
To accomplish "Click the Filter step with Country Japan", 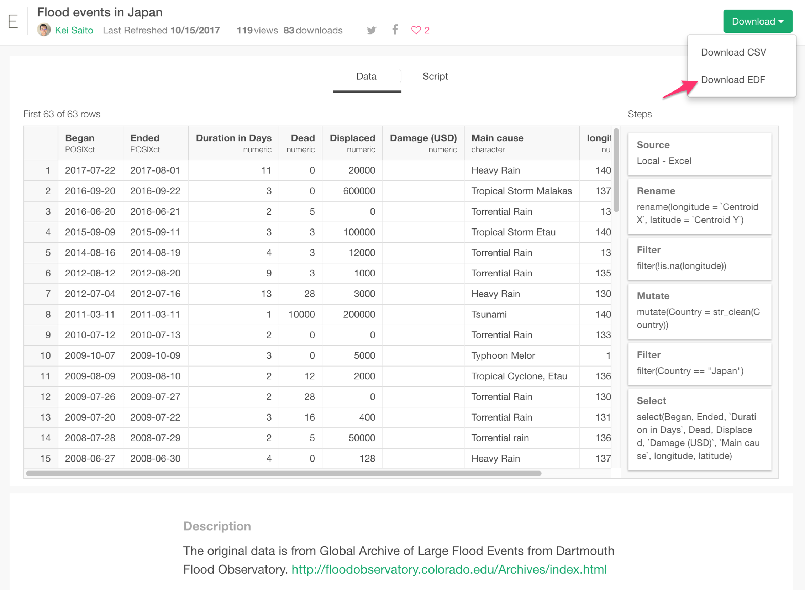I will tap(699, 363).
